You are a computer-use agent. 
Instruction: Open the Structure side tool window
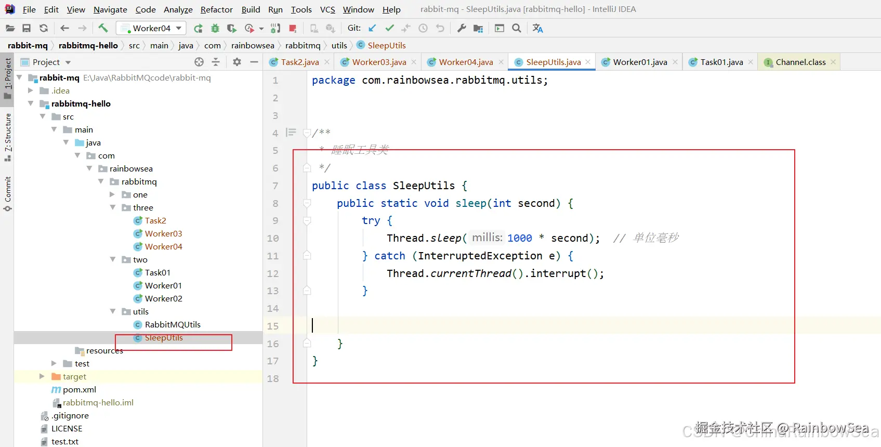7,137
